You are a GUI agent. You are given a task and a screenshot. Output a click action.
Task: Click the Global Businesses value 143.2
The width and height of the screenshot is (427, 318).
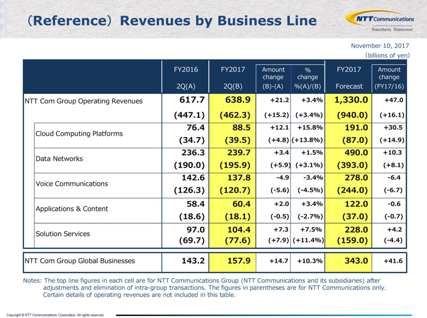(193, 261)
